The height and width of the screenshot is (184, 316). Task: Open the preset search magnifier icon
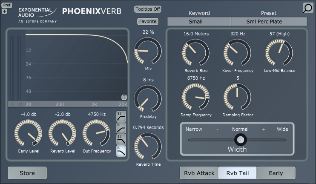(x=308, y=8)
